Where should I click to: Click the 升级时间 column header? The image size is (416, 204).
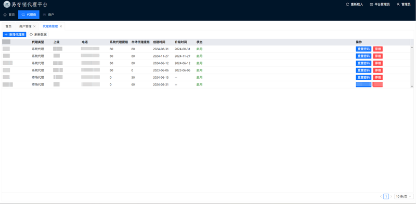pos(180,42)
